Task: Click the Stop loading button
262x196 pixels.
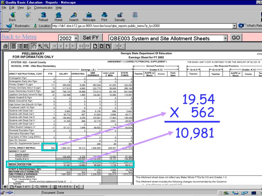Action: pyautogui.click(x=135, y=17)
